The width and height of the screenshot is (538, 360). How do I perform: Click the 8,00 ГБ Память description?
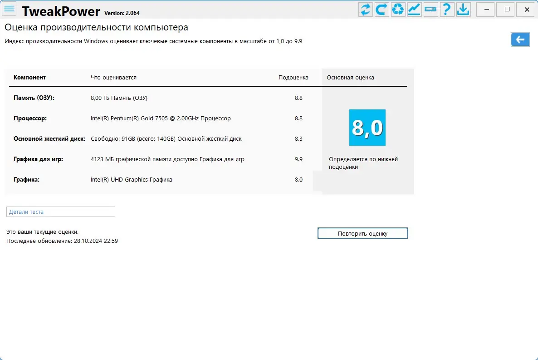(x=119, y=98)
